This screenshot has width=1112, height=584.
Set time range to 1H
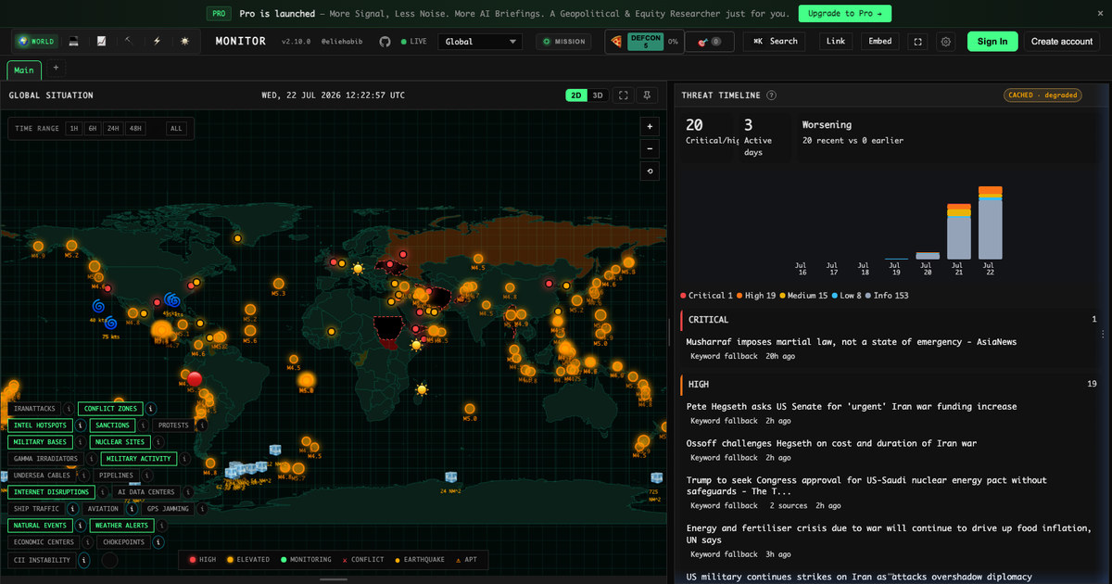click(x=73, y=129)
